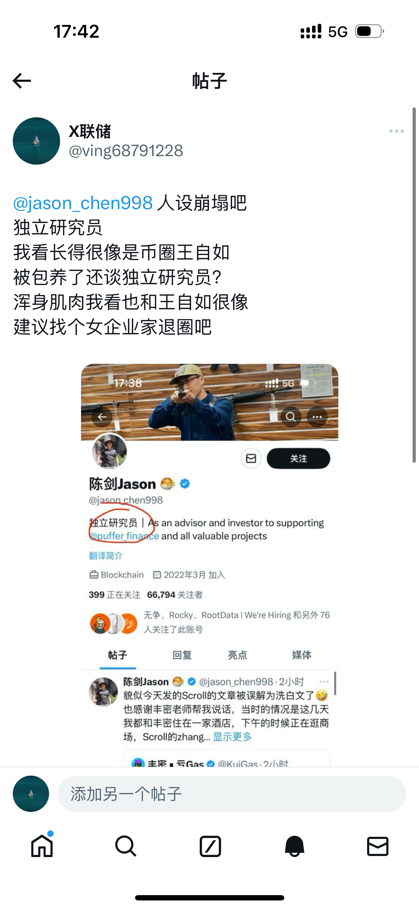Tap X联储 profile avatar at post top
This screenshot has width=419, height=909.
36,141
